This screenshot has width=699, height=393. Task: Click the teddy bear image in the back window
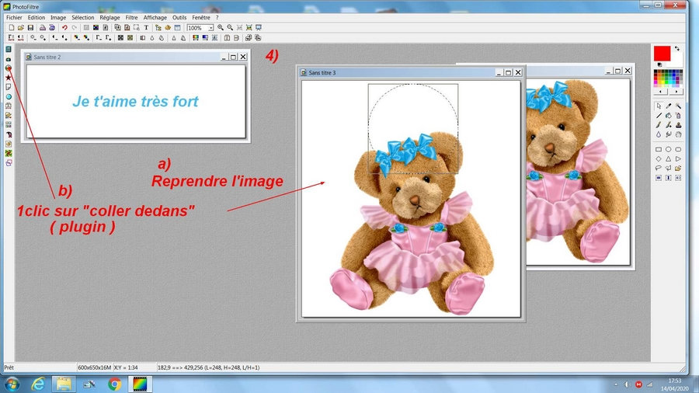click(578, 172)
